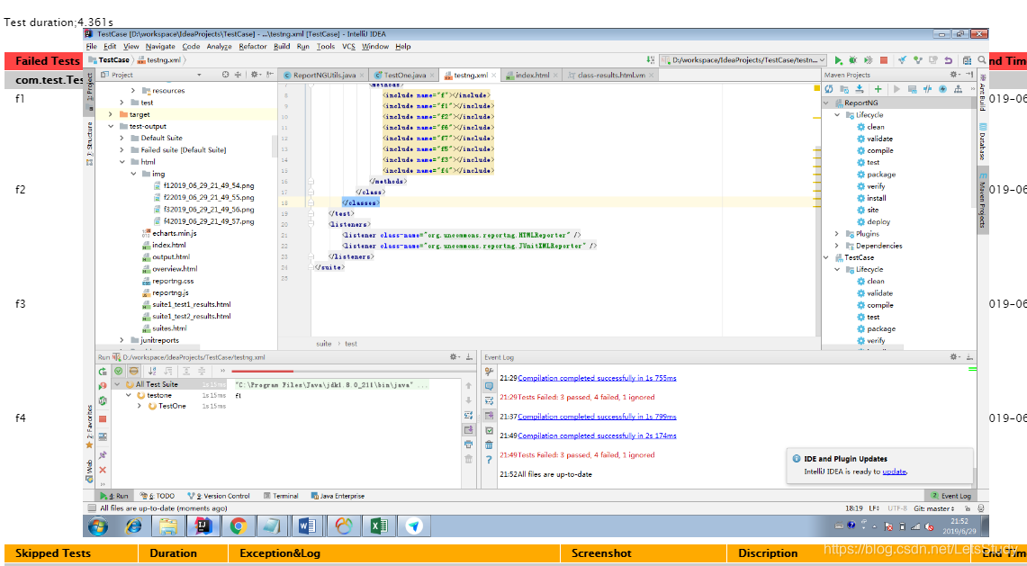Expand junitreports folder
This screenshot has width=1027, height=566.
122,340
